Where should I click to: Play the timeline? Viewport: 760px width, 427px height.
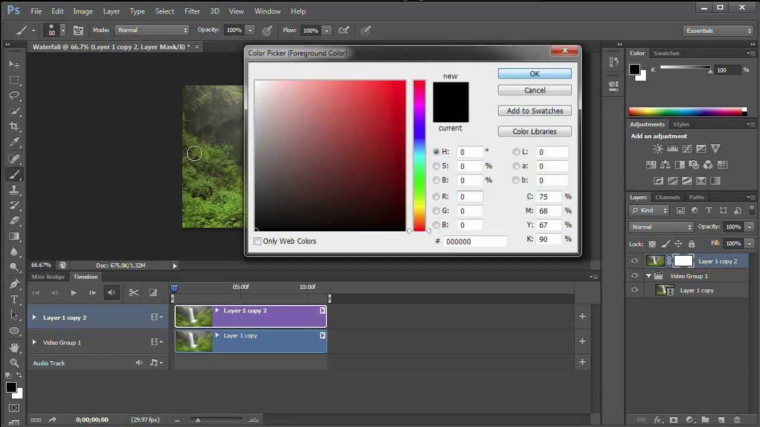coord(74,292)
